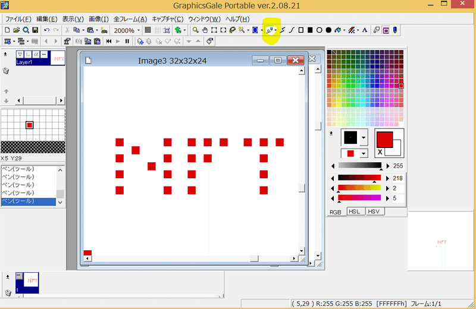This screenshot has height=309, width=476.
Task: Choose the color replace tool
Action: click(352, 30)
